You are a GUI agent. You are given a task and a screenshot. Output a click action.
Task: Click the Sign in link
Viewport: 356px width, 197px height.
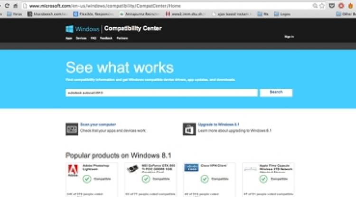[289, 37]
